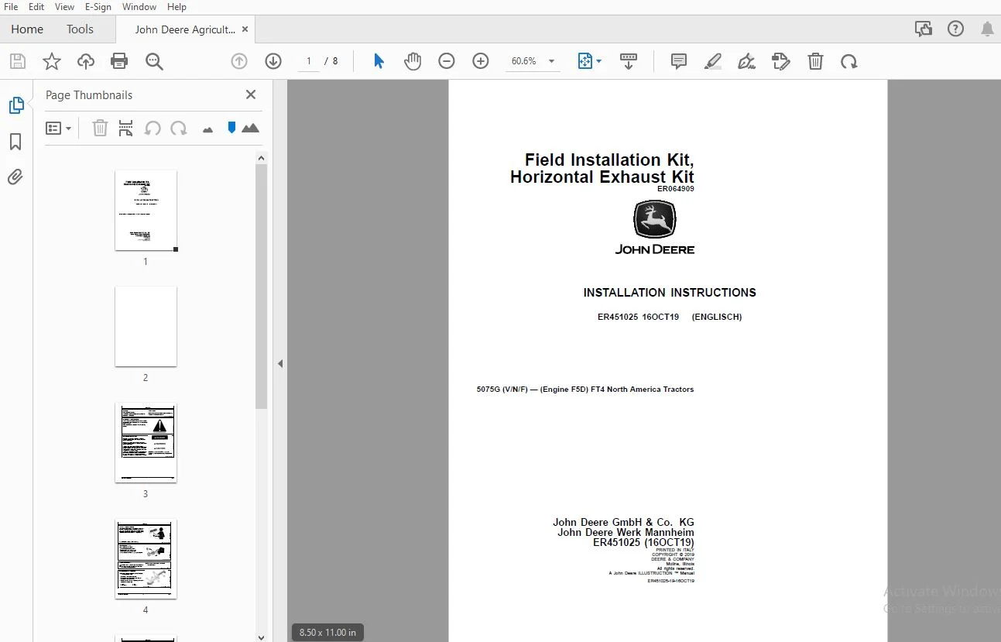Click the upload to cloud icon
This screenshot has width=1001, height=642.
(86, 61)
